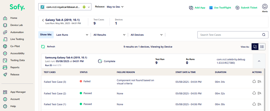This screenshot has width=270, height=111.
Task: Open the All Devices dropdown
Action: point(146,35)
